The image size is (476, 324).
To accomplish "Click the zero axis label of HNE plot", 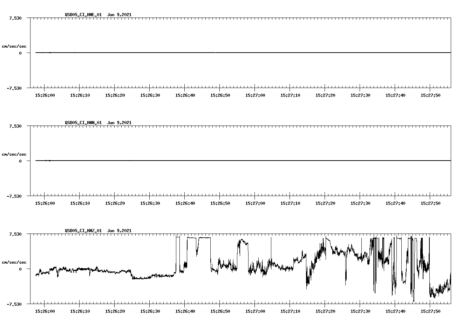I will click(20, 53).
